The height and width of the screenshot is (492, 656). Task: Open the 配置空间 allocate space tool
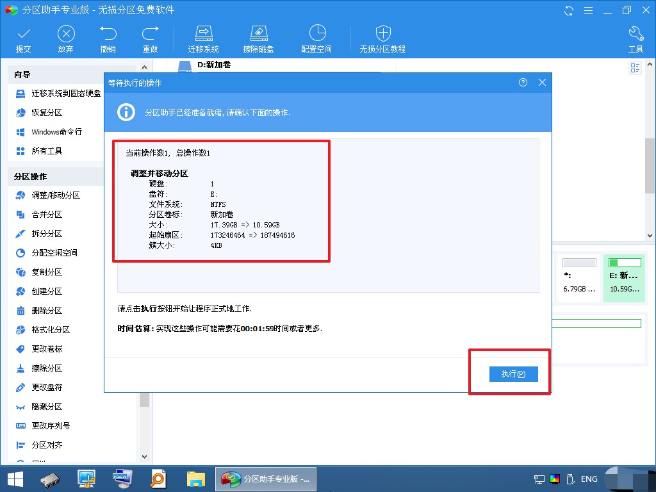click(x=316, y=39)
